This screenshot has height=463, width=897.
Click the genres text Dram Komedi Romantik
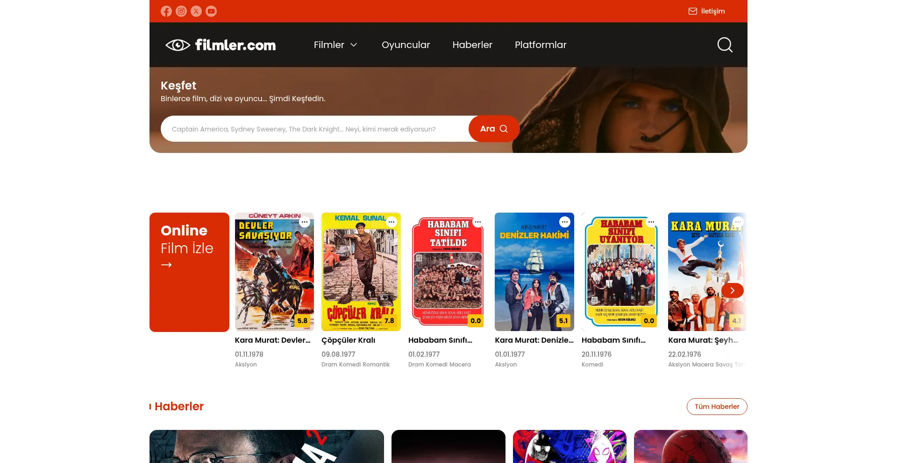click(356, 365)
